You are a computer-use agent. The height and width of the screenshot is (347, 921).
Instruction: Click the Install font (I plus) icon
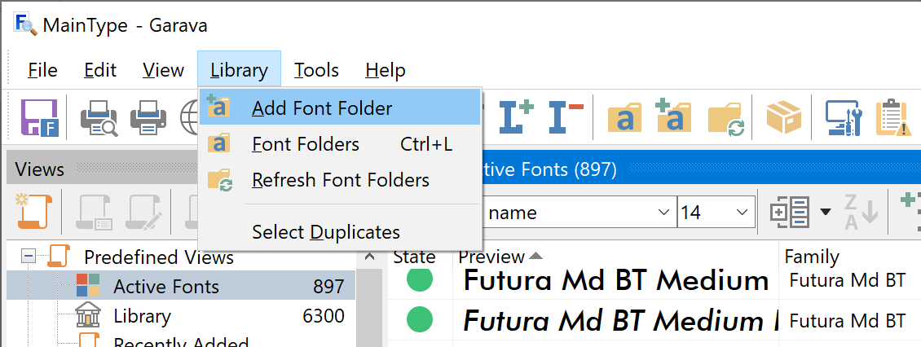pos(516,116)
